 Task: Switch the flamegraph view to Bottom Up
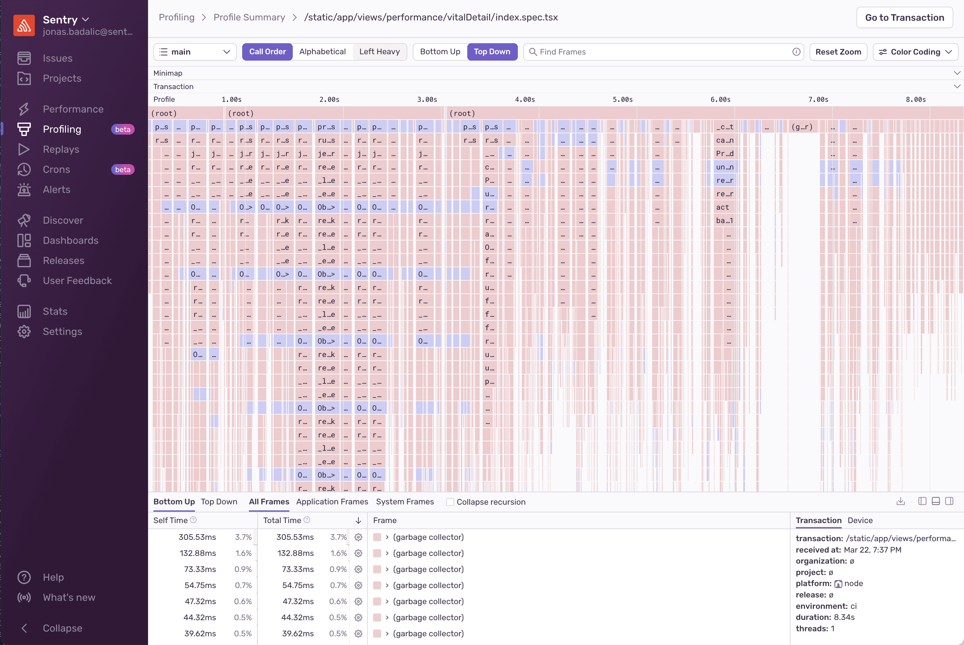pyautogui.click(x=440, y=52)
